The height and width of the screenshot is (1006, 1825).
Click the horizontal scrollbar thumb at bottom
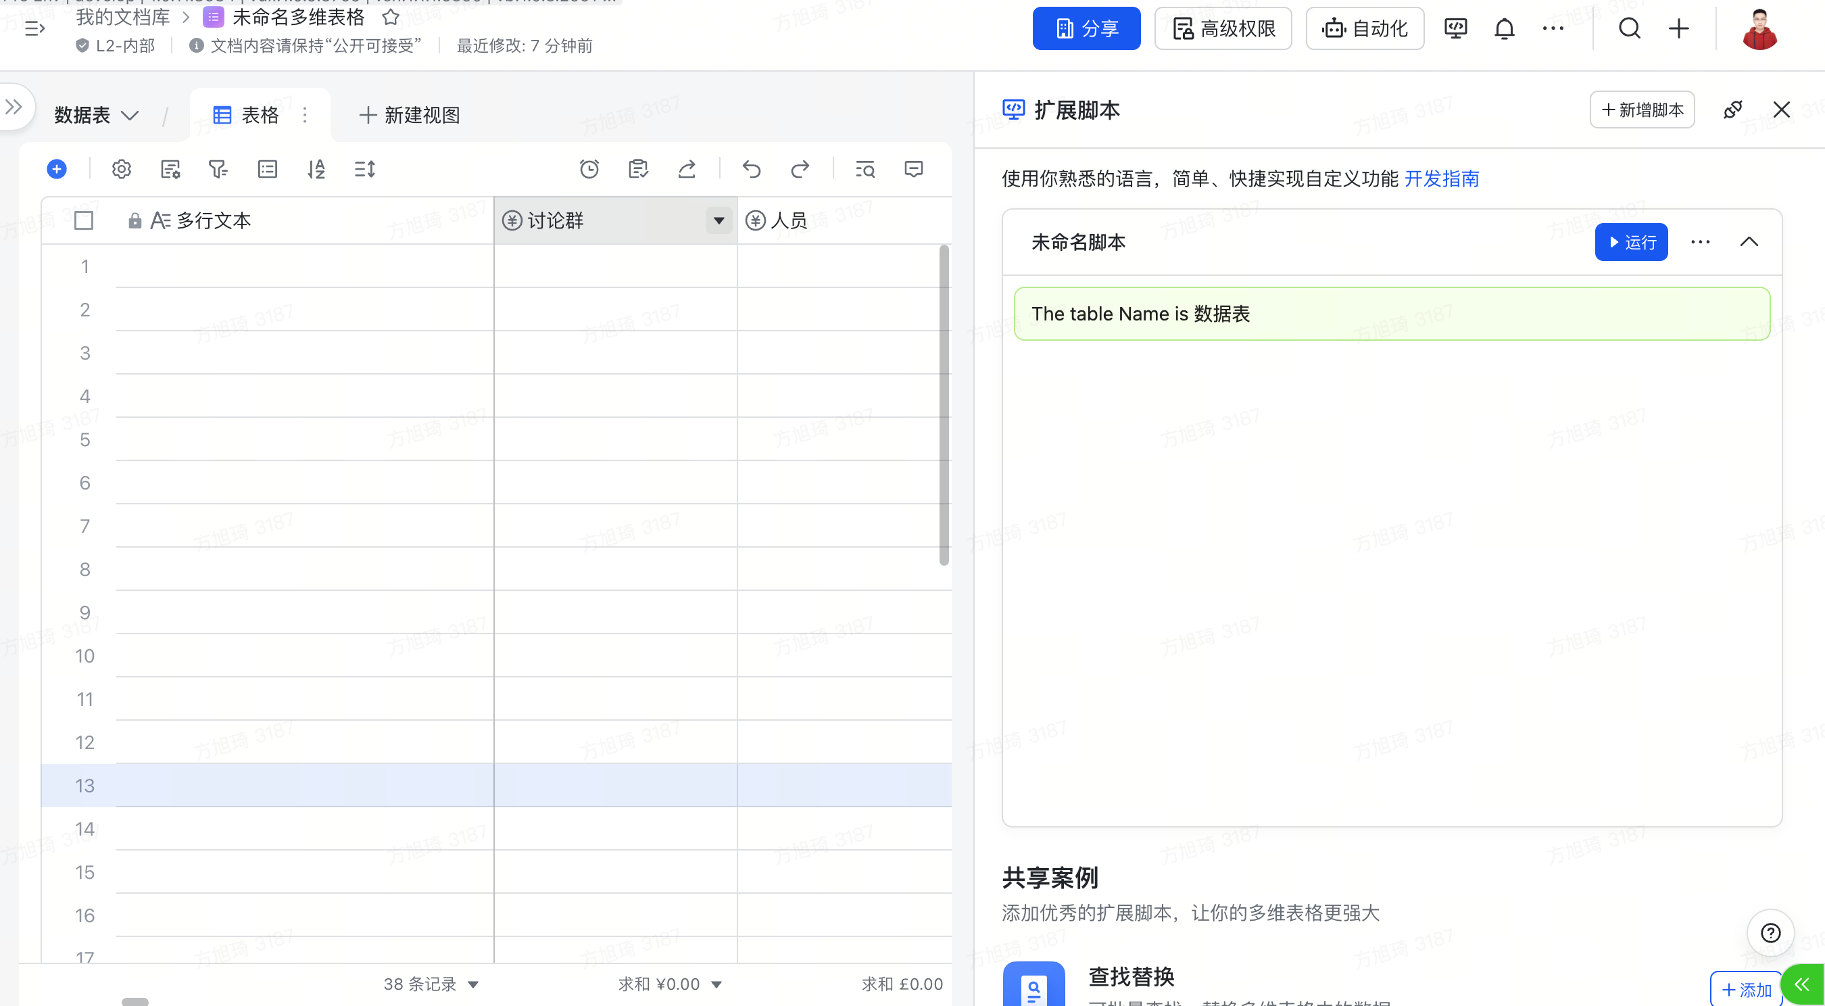tap(135, 1002)
